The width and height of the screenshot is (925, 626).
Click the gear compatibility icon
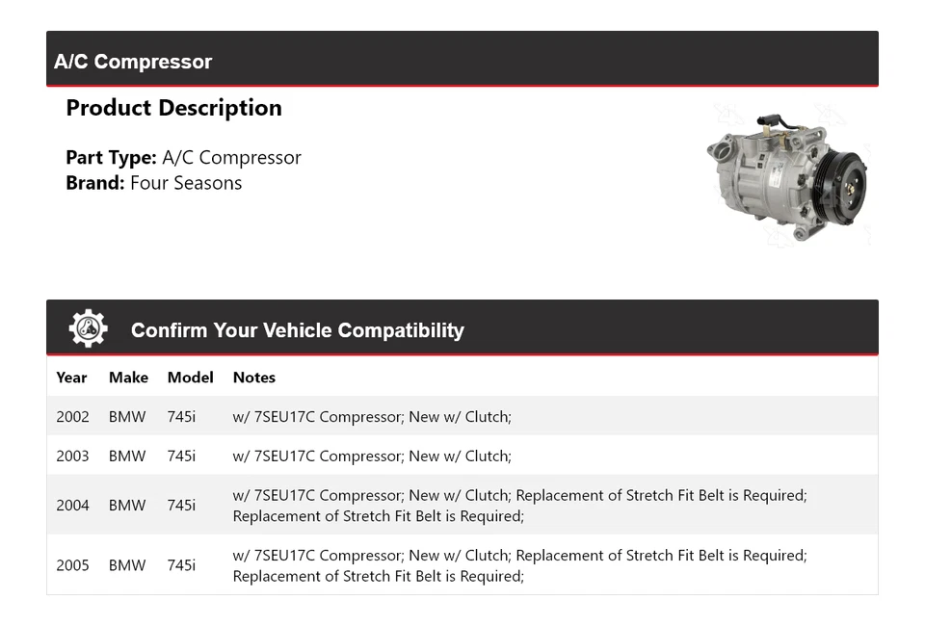pyautogui.click(x=88, y=329)
